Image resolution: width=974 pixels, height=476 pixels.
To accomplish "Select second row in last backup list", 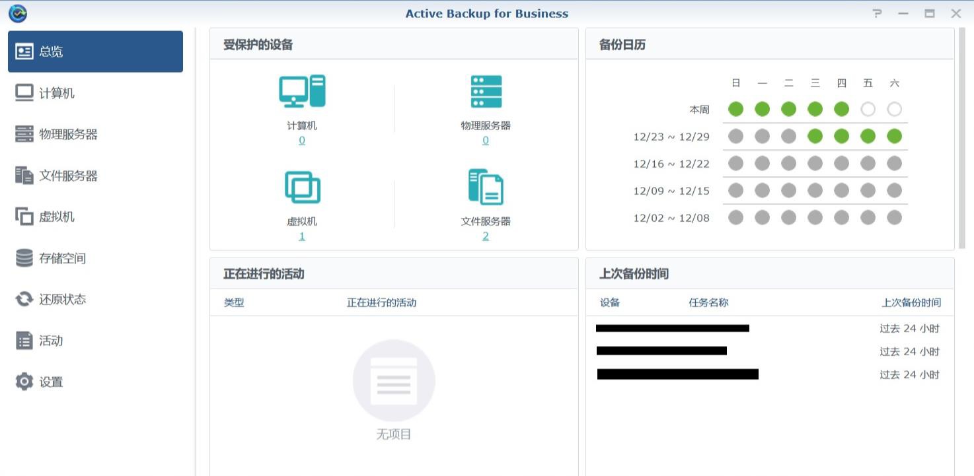I will 770,351.
